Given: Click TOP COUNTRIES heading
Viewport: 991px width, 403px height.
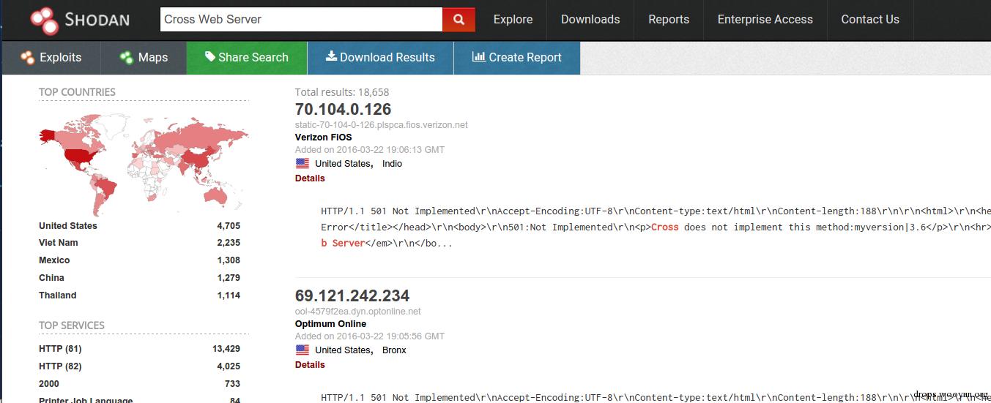Looking at the screenshot, I should [77, 92].
